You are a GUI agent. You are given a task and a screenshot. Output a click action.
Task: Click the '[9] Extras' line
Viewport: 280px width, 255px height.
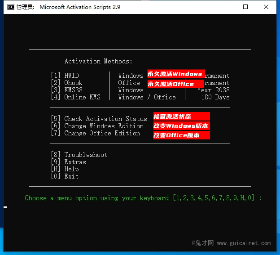pyautogui.click(x=68, y=162)
